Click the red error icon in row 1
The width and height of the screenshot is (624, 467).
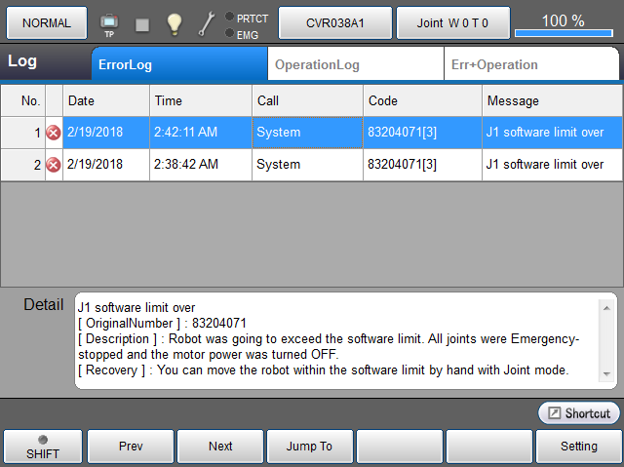pyautogui.click(x=54, y=133)
